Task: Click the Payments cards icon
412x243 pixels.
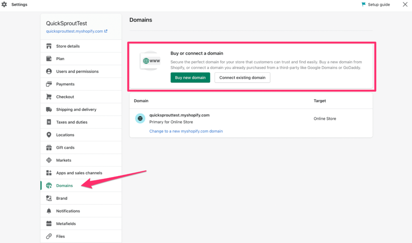Action: [49, 84]
